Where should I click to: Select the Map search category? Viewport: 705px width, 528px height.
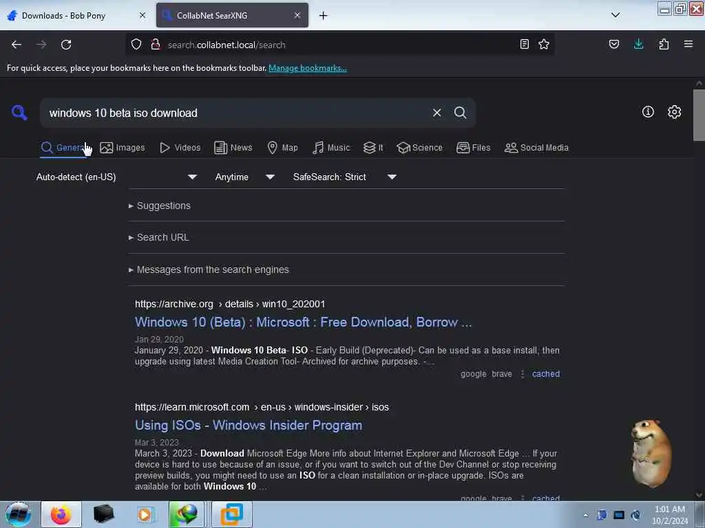pyautogui.click(x=282, y=148)
